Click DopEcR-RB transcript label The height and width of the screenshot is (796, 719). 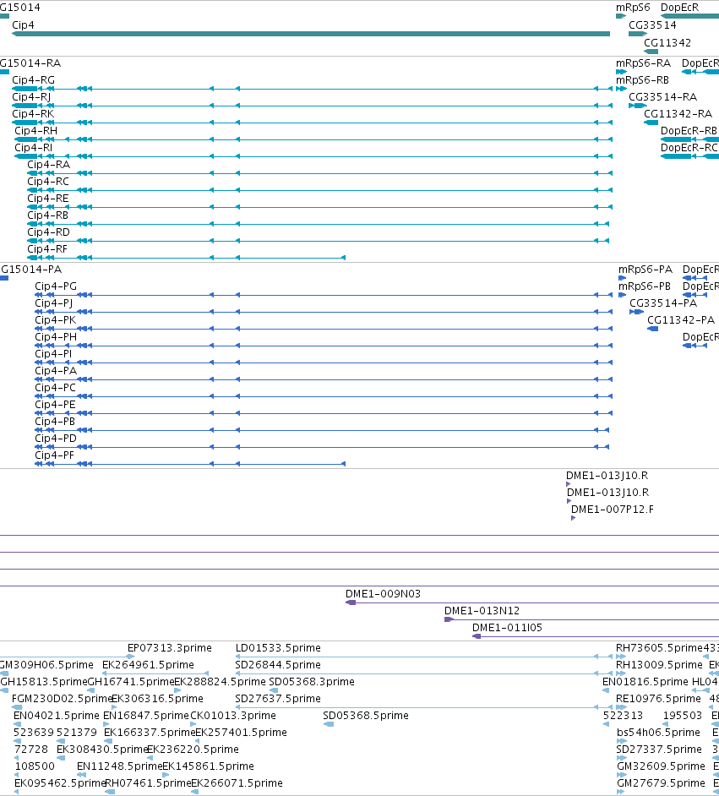[x=689, y=130]
